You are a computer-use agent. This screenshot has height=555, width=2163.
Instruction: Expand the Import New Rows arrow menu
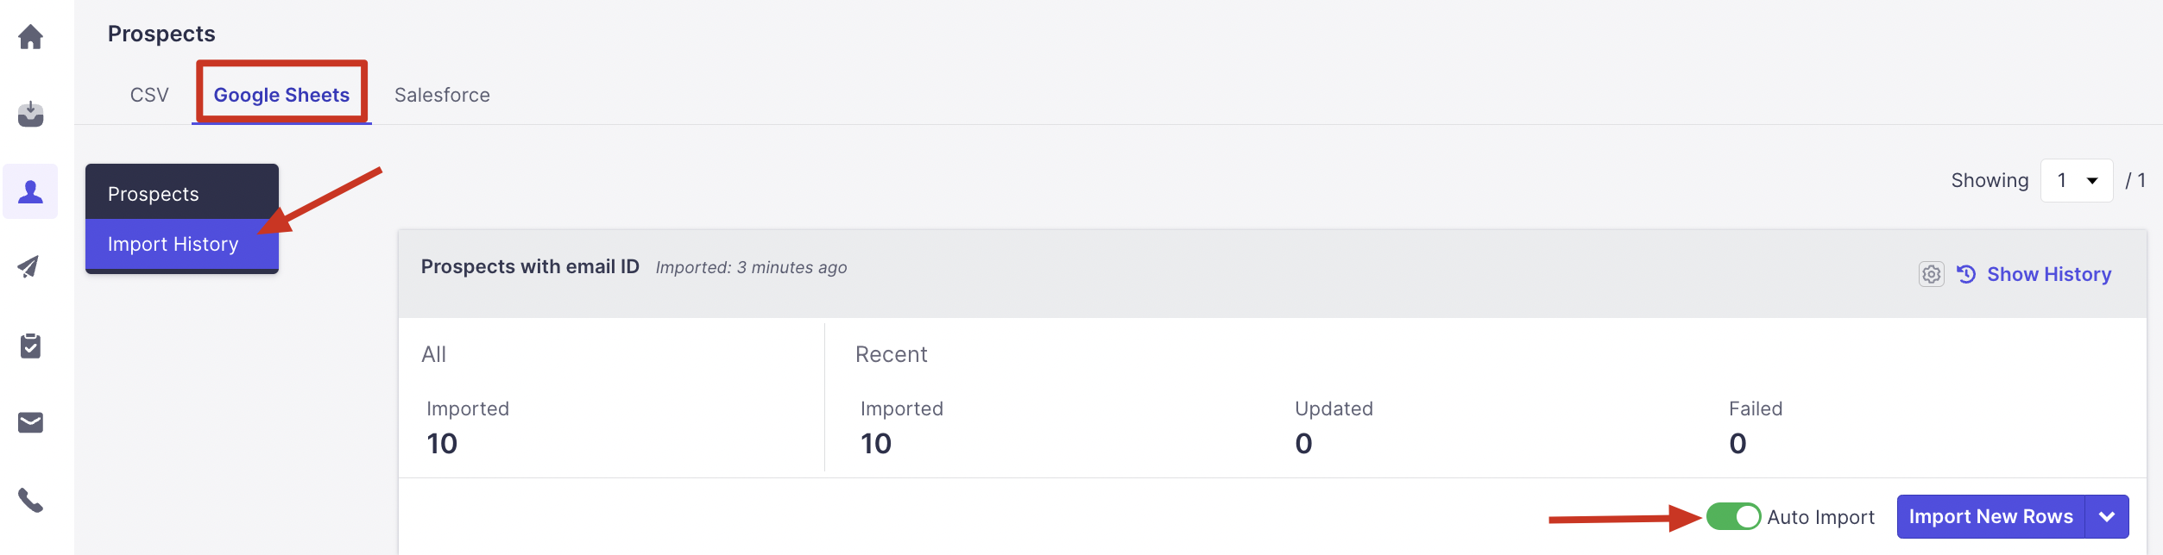(2107, 517)
